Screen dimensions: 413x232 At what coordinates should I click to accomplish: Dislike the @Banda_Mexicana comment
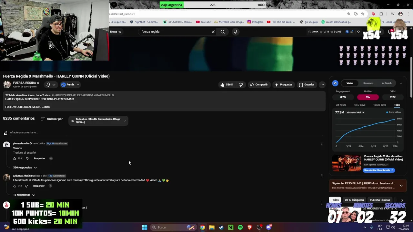[26, 186]
